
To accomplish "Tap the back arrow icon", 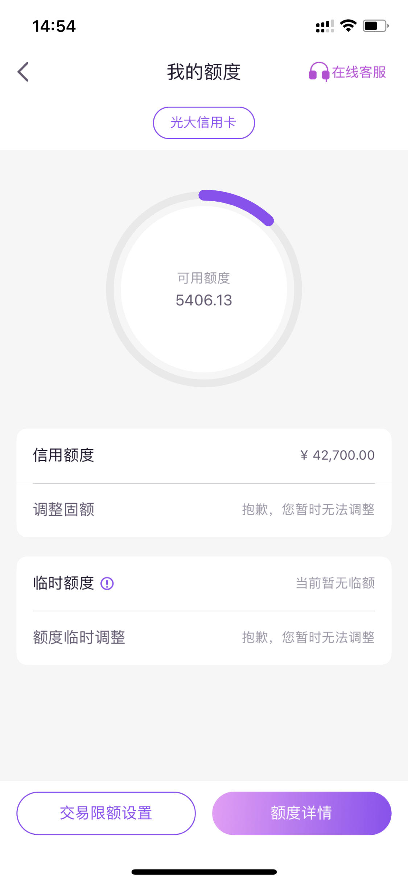I will 23,72.
